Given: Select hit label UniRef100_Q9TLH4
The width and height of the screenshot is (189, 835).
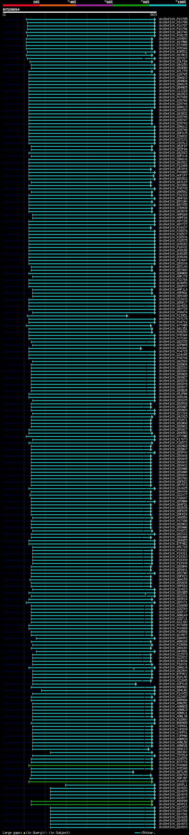Looking at the screenshot, I should [x=173, y=772].
